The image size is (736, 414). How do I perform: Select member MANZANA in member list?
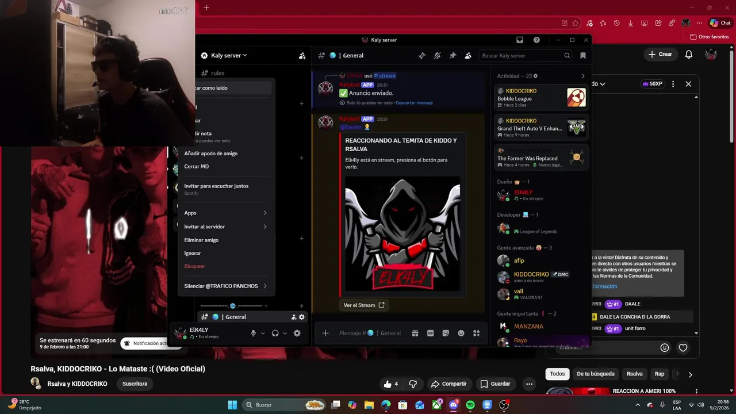click(541, 326)
